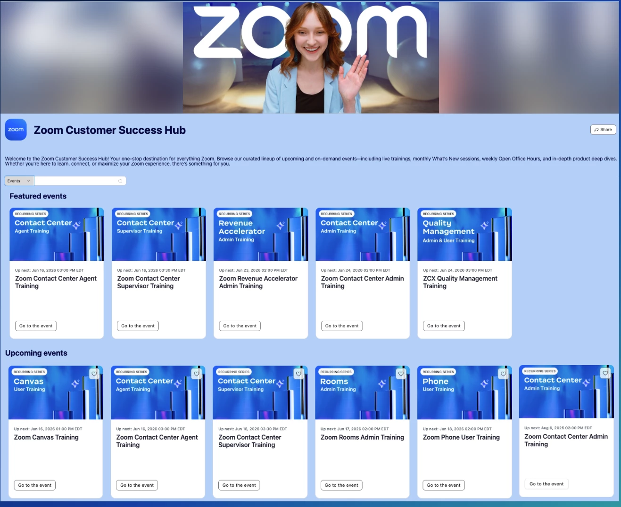Open the 'Zoom Revenue Accelerator Admin Training' title
Screen dimensions: 621x507
258,282
